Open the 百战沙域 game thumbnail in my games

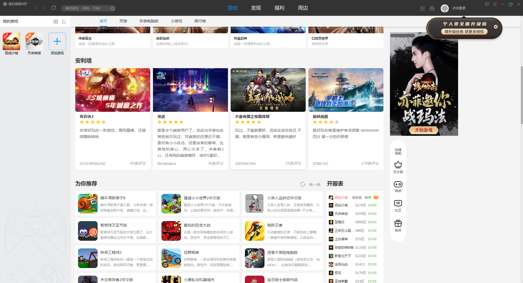11,41
